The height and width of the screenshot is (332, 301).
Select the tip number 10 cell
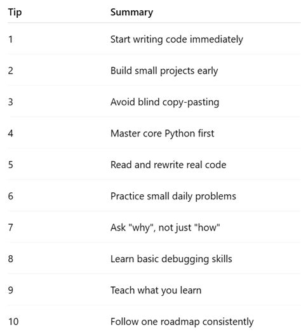coord(13,321)
